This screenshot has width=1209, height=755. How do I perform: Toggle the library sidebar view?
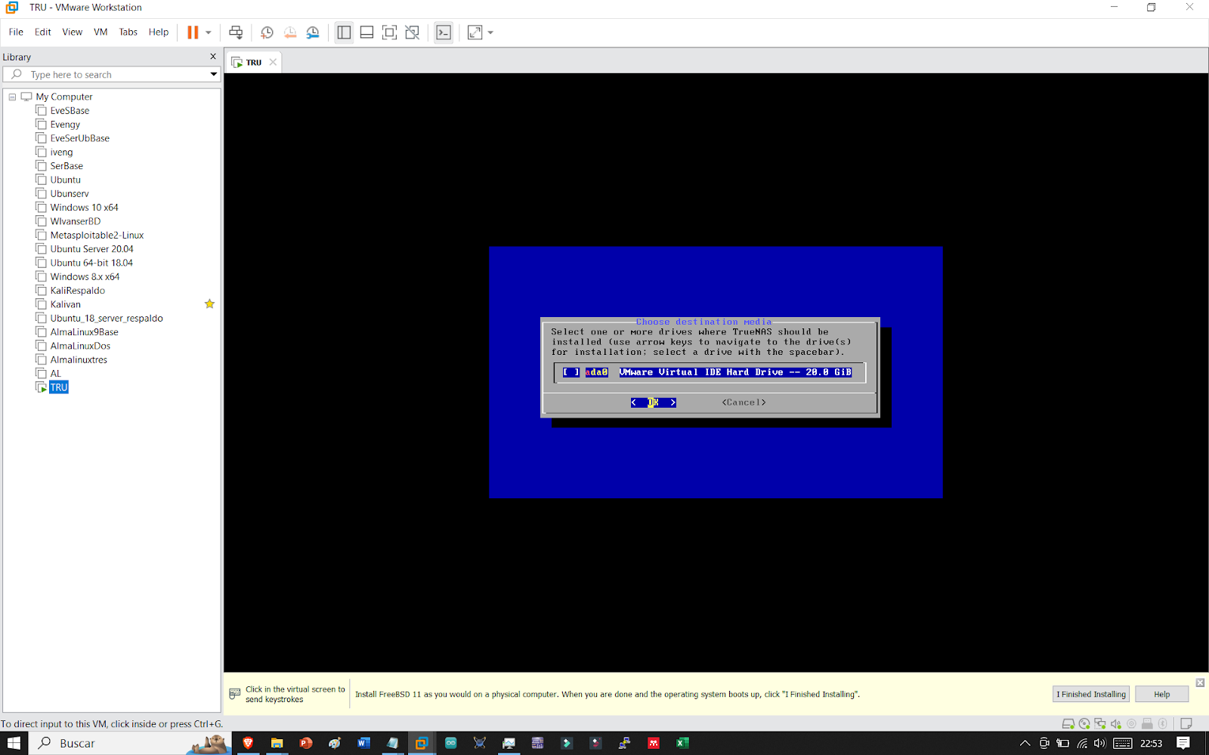click(x=344, y=32)
